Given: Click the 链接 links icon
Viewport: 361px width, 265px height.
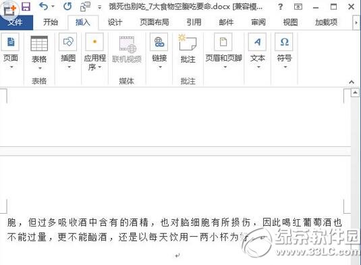Looking at the screenshot, I should [159, 42].
